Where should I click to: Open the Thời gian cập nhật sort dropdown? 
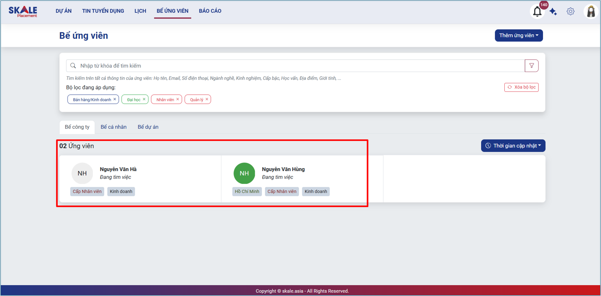(x=513, y=146)
